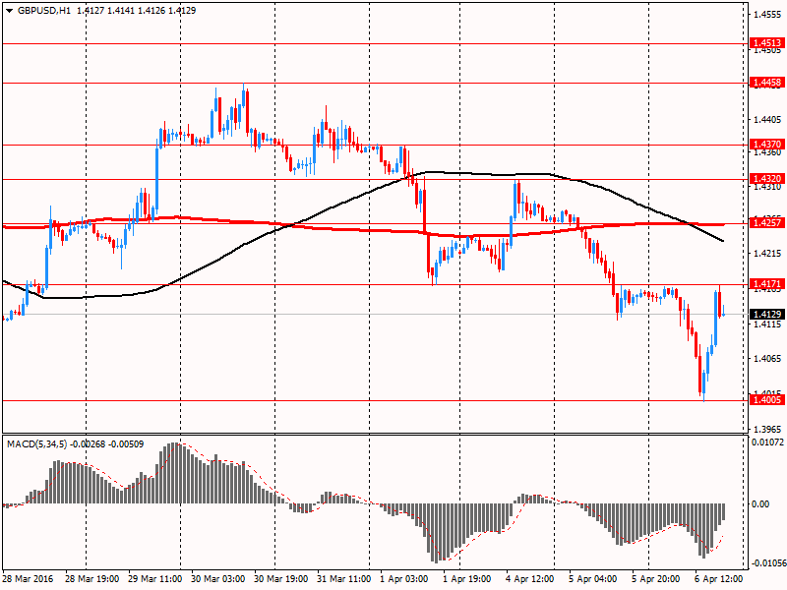Click the MACD scale value 0.01072
Image resolution: width=787 pixels, height=590 pixels.
coord(768,442)
